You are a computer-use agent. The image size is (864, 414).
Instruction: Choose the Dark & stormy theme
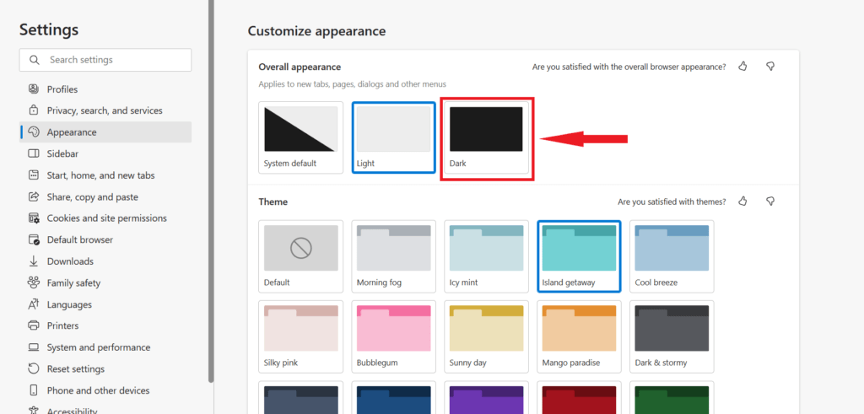[x=672, y=337]
